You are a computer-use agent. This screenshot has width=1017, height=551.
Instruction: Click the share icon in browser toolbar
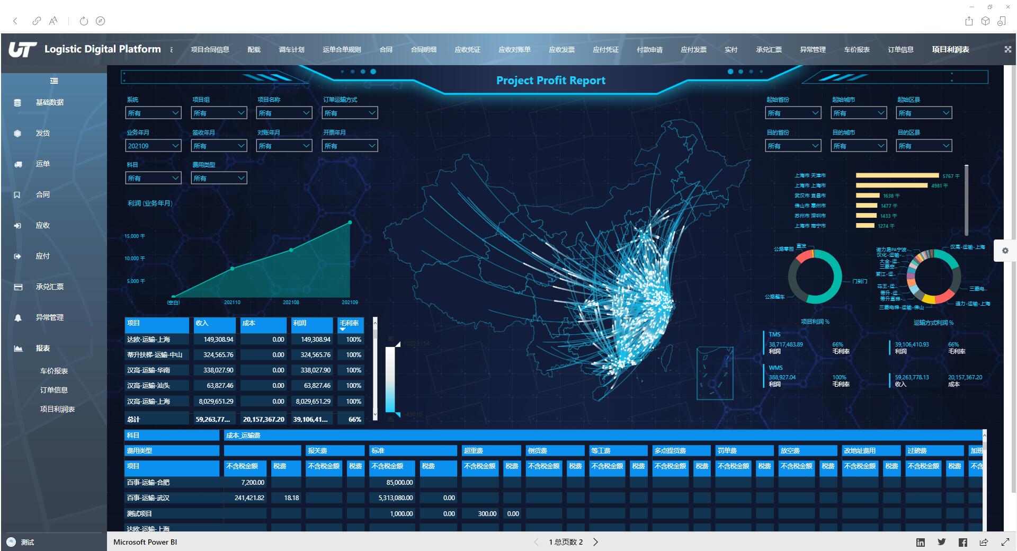[969, 21]
